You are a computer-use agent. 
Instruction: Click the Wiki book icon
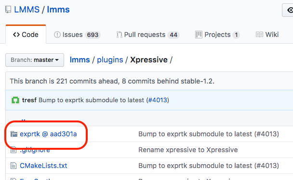(259, 35)
